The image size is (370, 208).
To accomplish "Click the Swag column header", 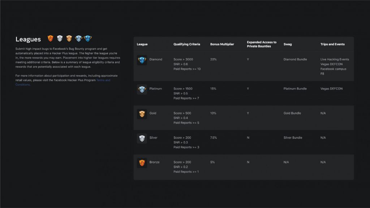I will (x=288, y=44).
